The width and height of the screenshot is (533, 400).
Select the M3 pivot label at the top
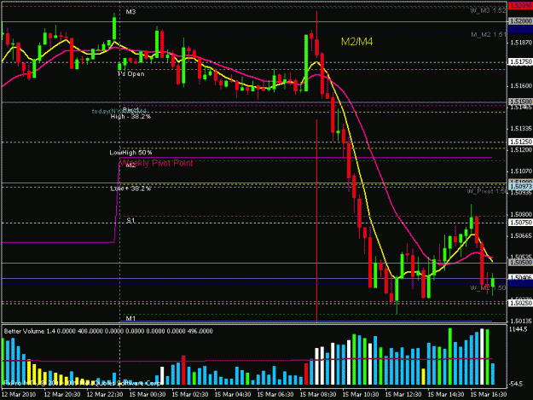[x=130, y=12]
